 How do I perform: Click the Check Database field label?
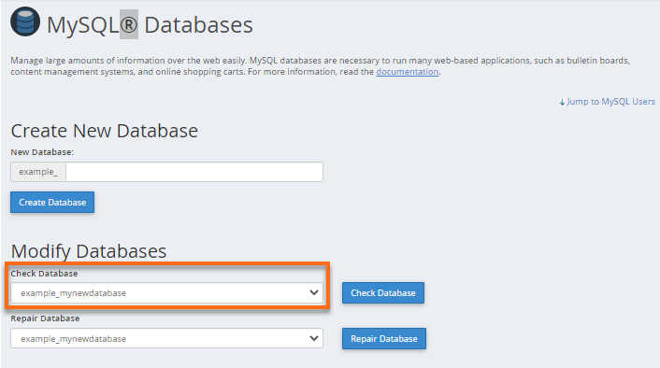(44, 274)
